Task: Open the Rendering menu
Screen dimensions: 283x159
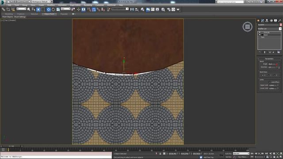Action: [88, 5]
